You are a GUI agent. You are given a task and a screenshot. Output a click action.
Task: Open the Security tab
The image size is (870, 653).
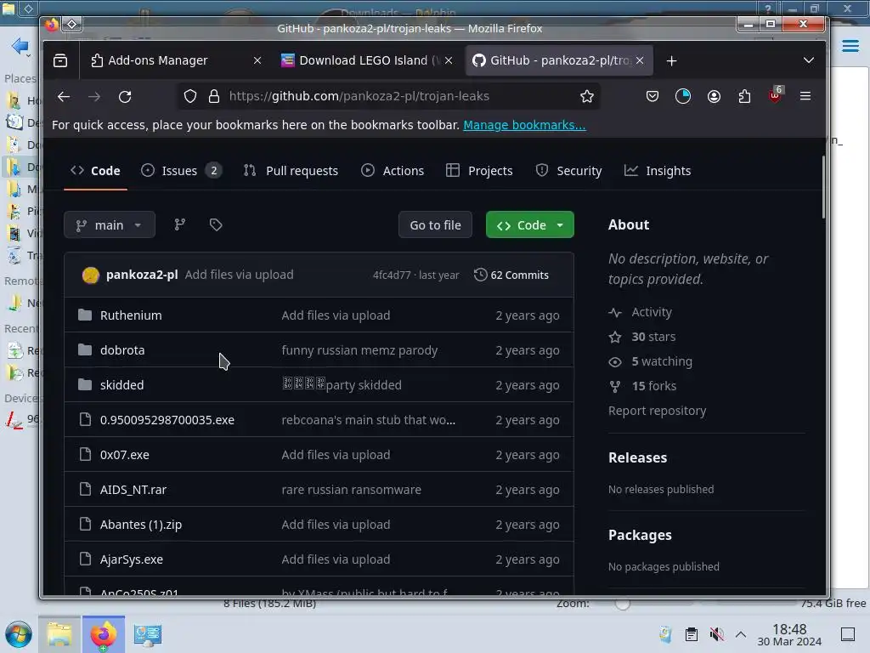tap(568, 171)
